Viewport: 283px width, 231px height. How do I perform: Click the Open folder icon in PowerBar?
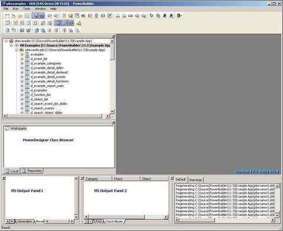[x=20, y=16]
